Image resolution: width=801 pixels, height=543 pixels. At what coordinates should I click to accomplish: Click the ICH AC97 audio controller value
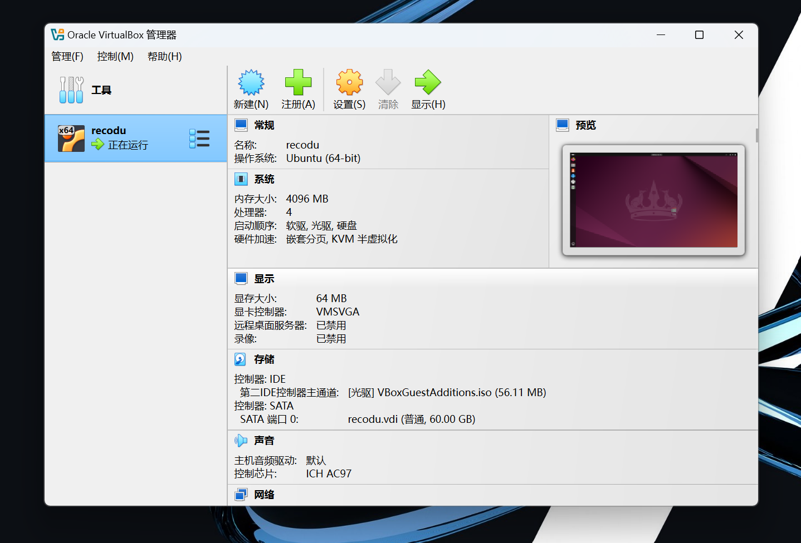coord(329,473)
